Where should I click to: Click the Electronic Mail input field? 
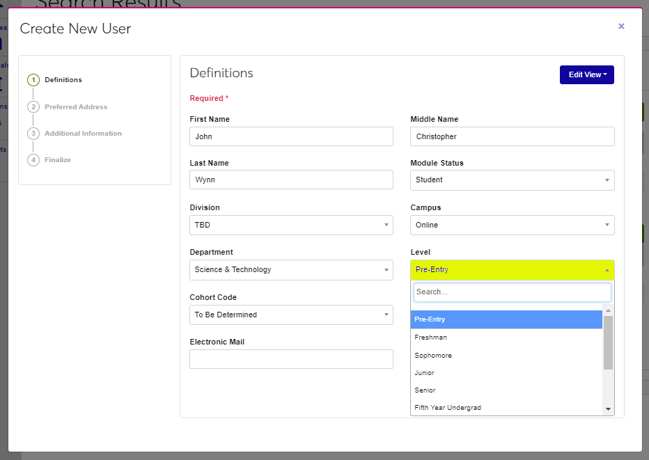(x=291, y=359)
